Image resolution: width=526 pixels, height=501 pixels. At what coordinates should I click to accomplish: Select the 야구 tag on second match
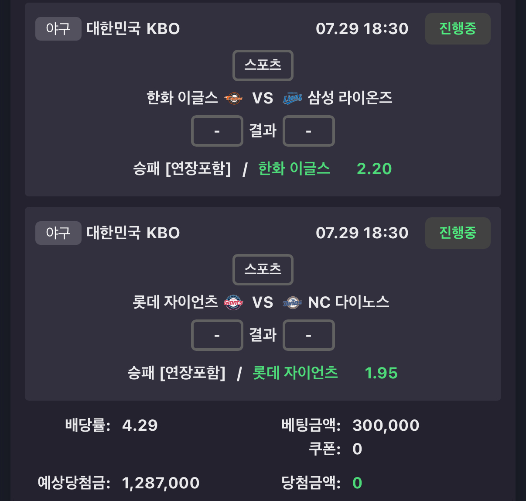[x=58, y=233]
